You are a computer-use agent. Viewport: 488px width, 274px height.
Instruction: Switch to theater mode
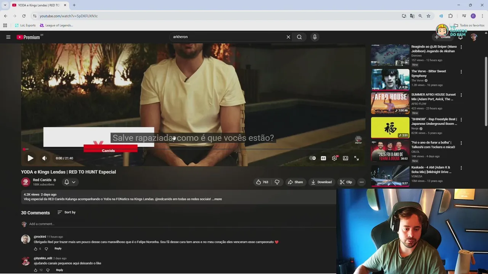(x=345, y=158)
